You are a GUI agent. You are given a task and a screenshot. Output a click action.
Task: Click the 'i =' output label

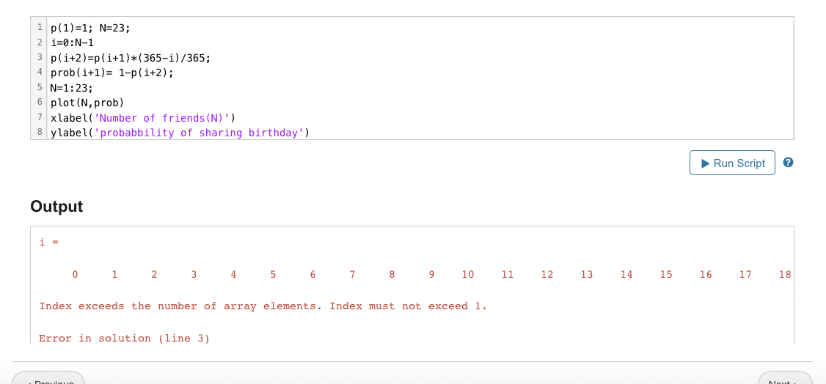click(48, 241)
